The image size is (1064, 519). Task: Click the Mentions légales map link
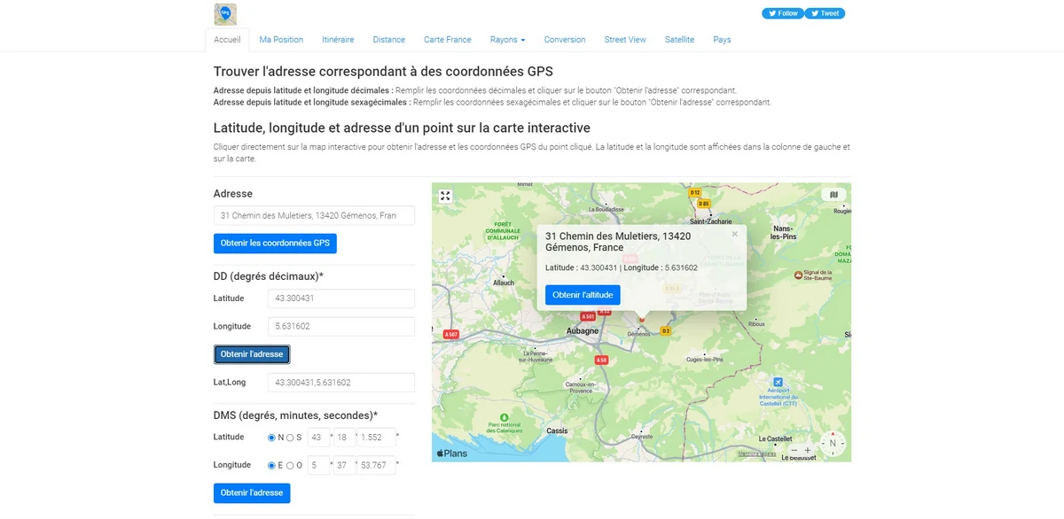tap(757, 453)
